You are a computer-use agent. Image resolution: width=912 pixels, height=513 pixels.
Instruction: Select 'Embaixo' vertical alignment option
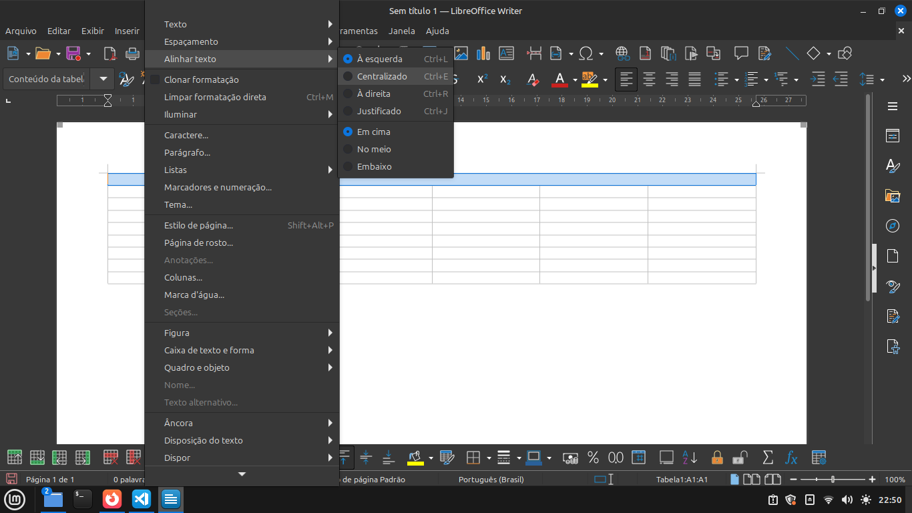(396, 166)
